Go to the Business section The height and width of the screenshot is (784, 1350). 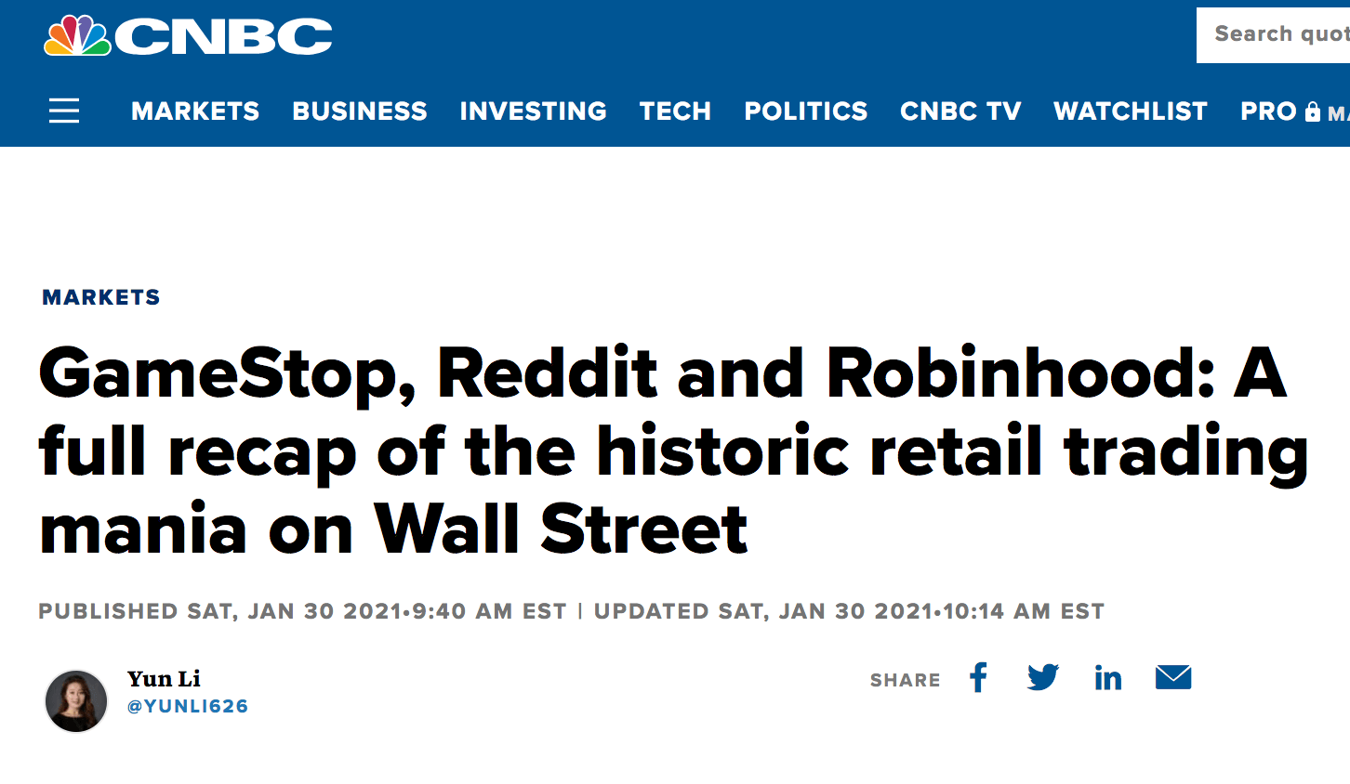(x=360, y=111)
